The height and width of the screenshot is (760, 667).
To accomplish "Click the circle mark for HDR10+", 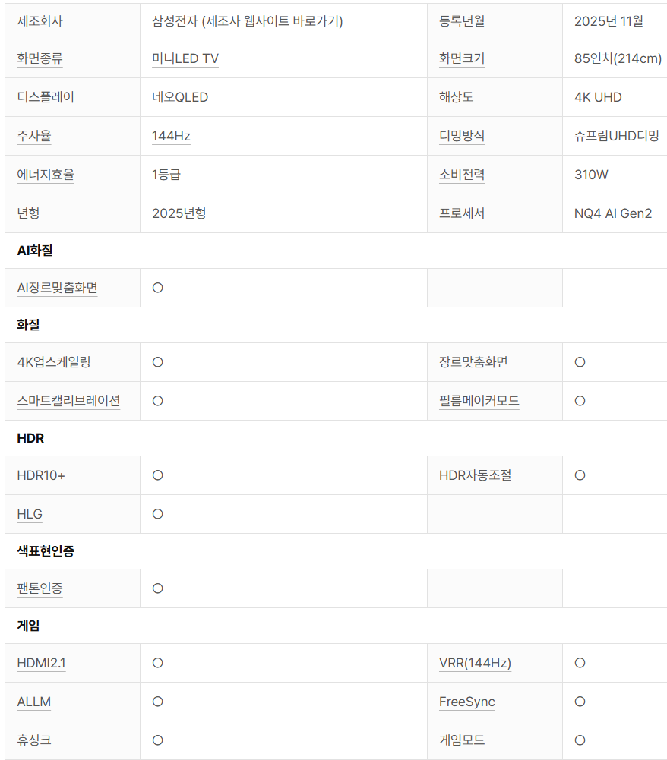I will pyautogui.click(x=158, y=475).
